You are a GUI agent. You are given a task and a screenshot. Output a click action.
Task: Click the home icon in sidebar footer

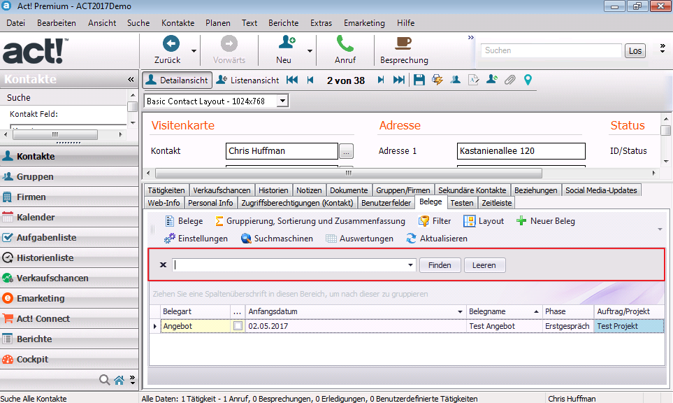(119, 380)
